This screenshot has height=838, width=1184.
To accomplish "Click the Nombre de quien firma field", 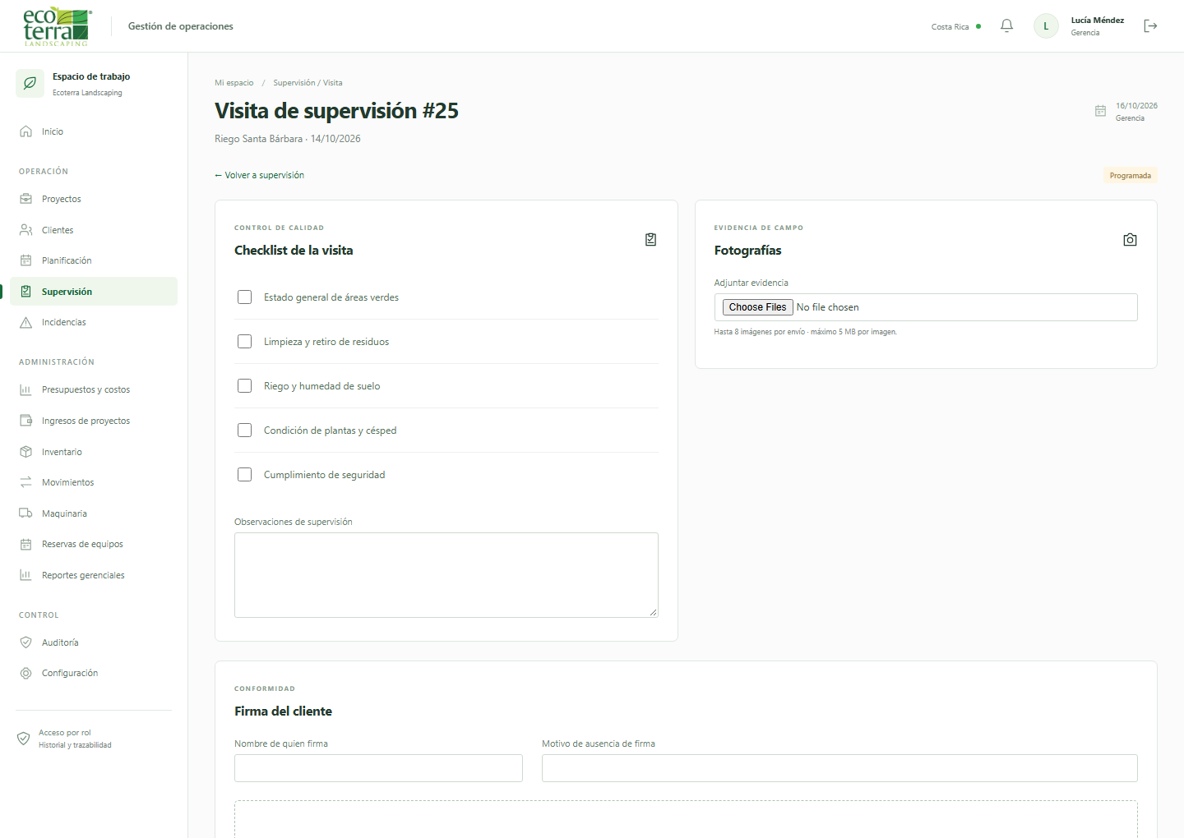I will tap(378, 768).
